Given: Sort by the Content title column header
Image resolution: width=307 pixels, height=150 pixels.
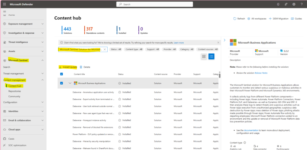Looking at the screenshot, I should (79, 74).
